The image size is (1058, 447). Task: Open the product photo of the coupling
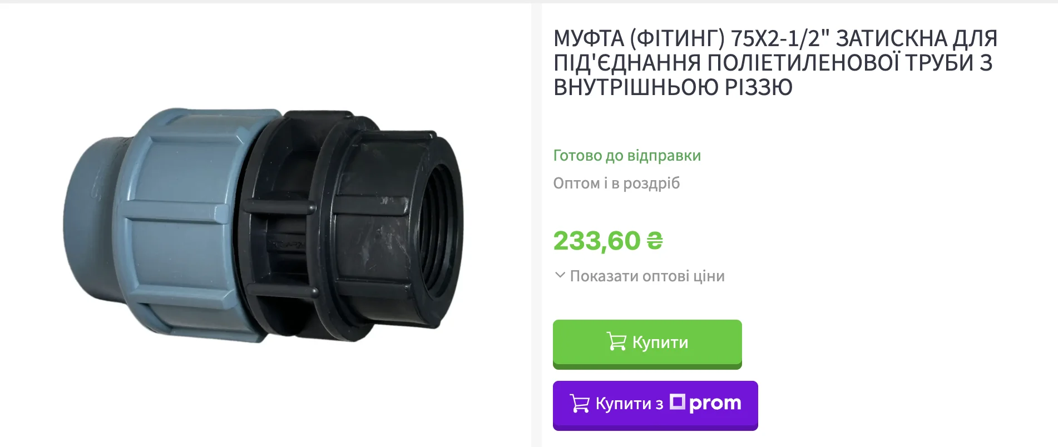click(x=263, y=225)
